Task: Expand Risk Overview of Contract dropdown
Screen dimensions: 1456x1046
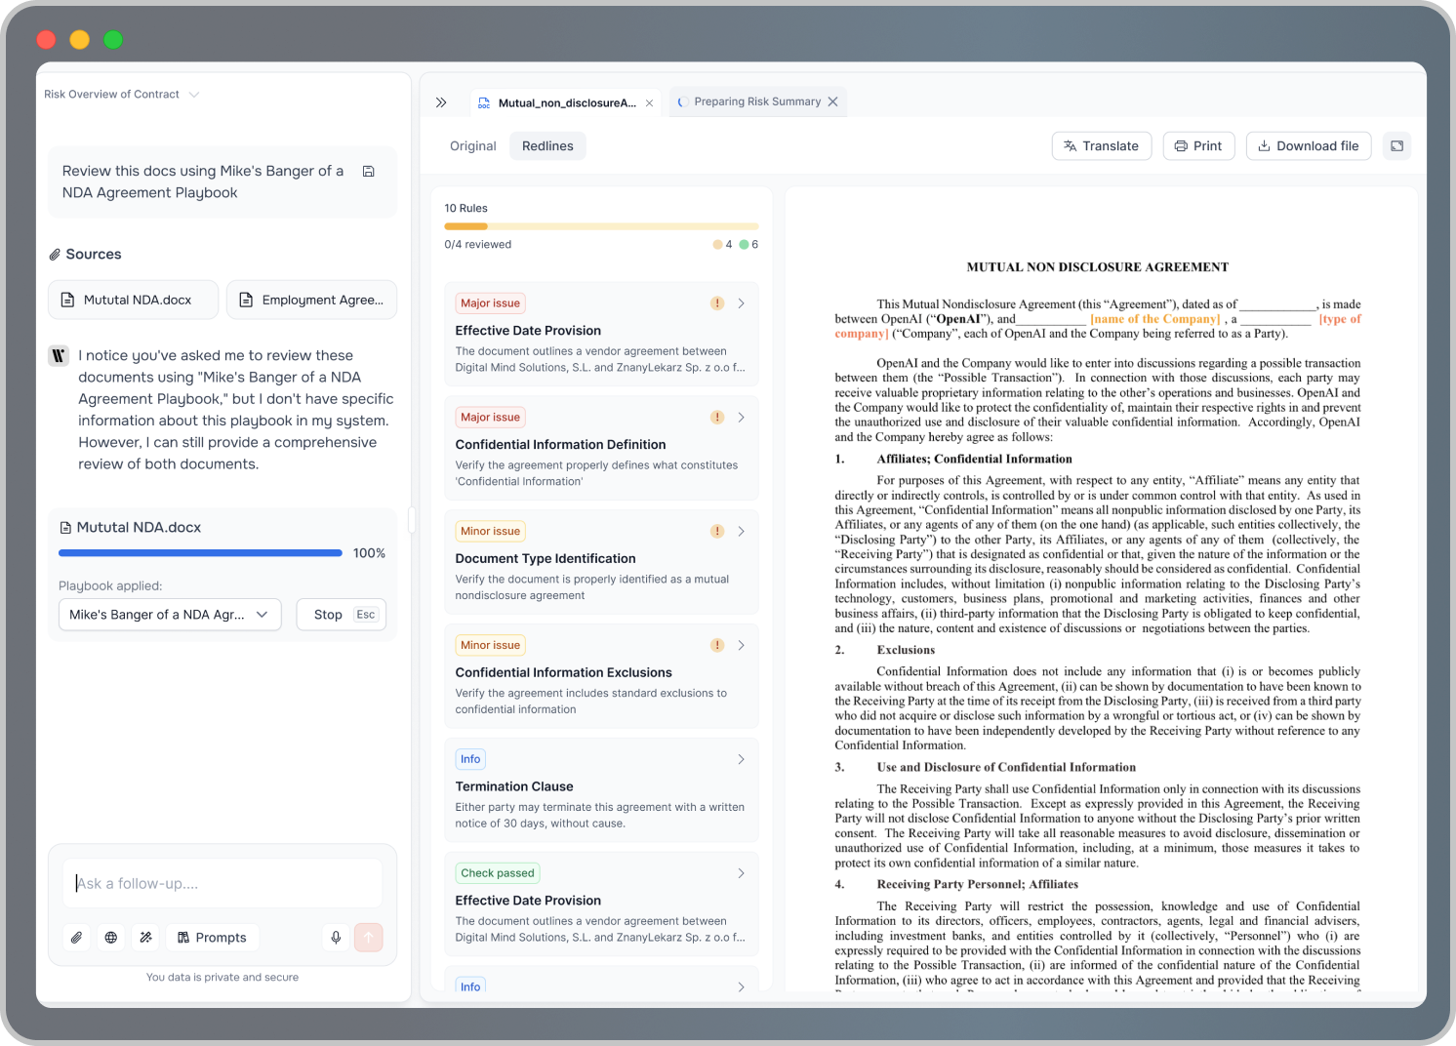Action: tap(194, 95)
